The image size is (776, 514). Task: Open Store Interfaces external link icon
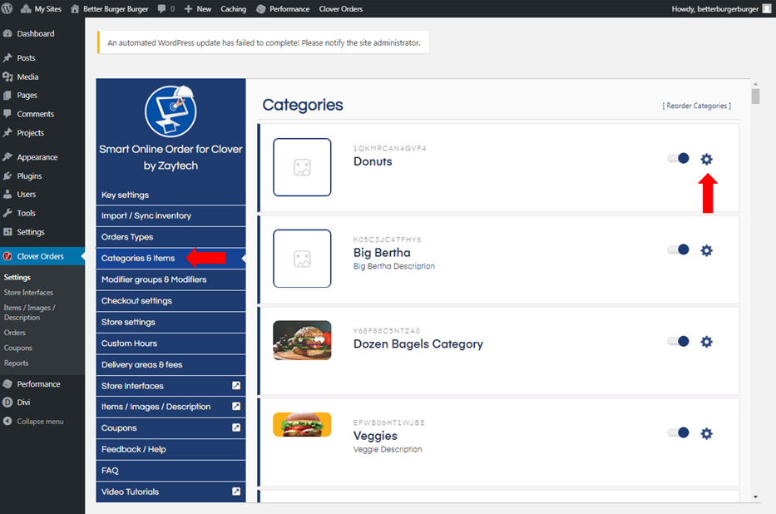(236, 385)
